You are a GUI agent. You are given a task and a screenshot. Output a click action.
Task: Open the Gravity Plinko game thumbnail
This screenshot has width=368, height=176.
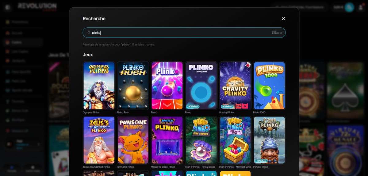click(x=235, y=86)
